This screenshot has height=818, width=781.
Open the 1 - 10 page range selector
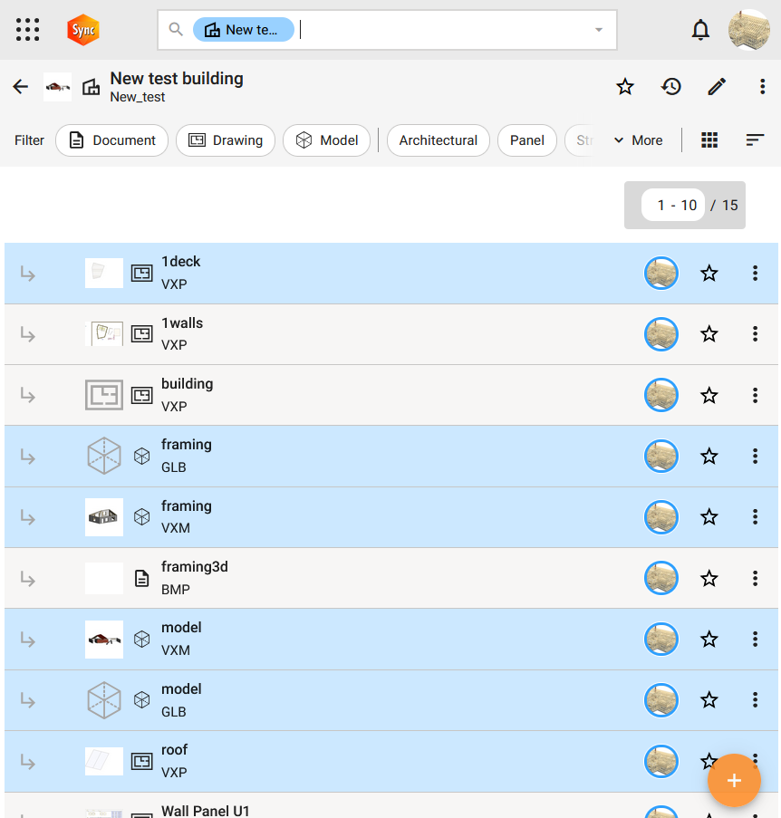click(677, 206)
